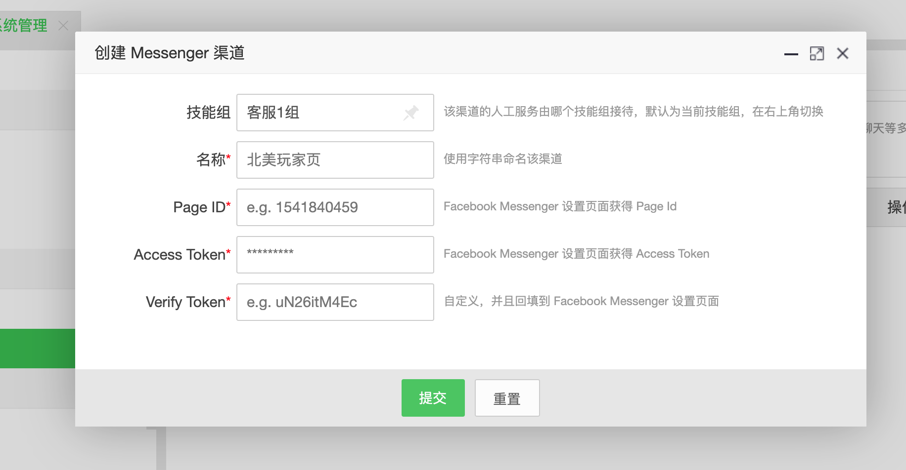Click the Verify Token input field

coord(335,302)
